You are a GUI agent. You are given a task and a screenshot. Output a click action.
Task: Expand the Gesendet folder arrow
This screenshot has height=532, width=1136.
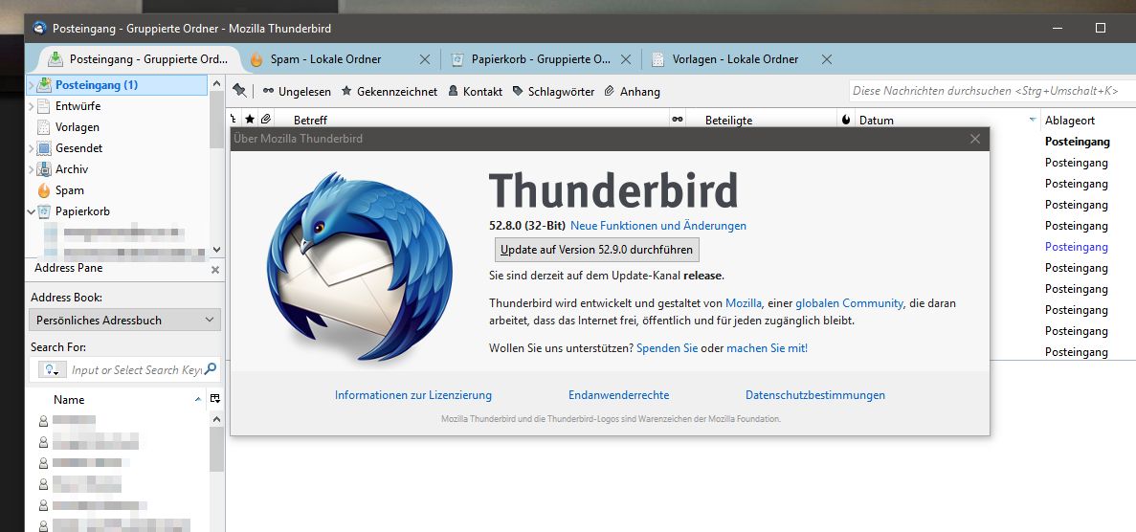click(x=32, y=148)
